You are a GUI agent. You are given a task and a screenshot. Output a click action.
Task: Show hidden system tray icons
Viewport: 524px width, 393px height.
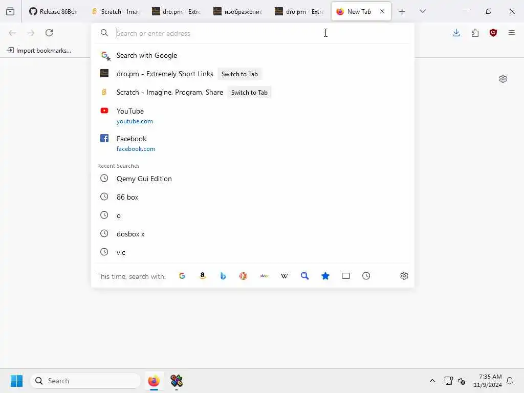pyautogui.click(x=432, y=381)
